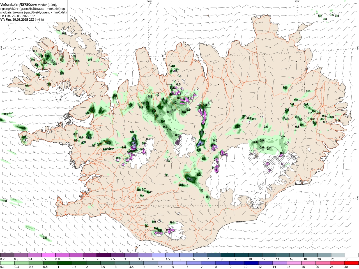This screenshot has width=359, height=269.
Task: Click the '3.7' value on the northern peninsula
Action: (x=173, y=66)
